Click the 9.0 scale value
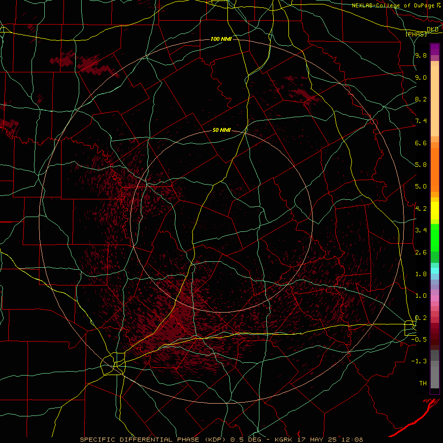Viewport: 443px width, 443px height. [x=421, y=77]
